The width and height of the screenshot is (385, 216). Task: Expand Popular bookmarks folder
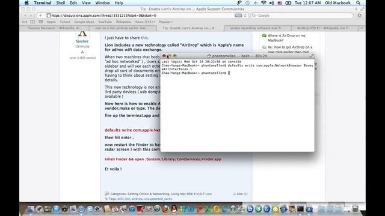tap(165, 22)
